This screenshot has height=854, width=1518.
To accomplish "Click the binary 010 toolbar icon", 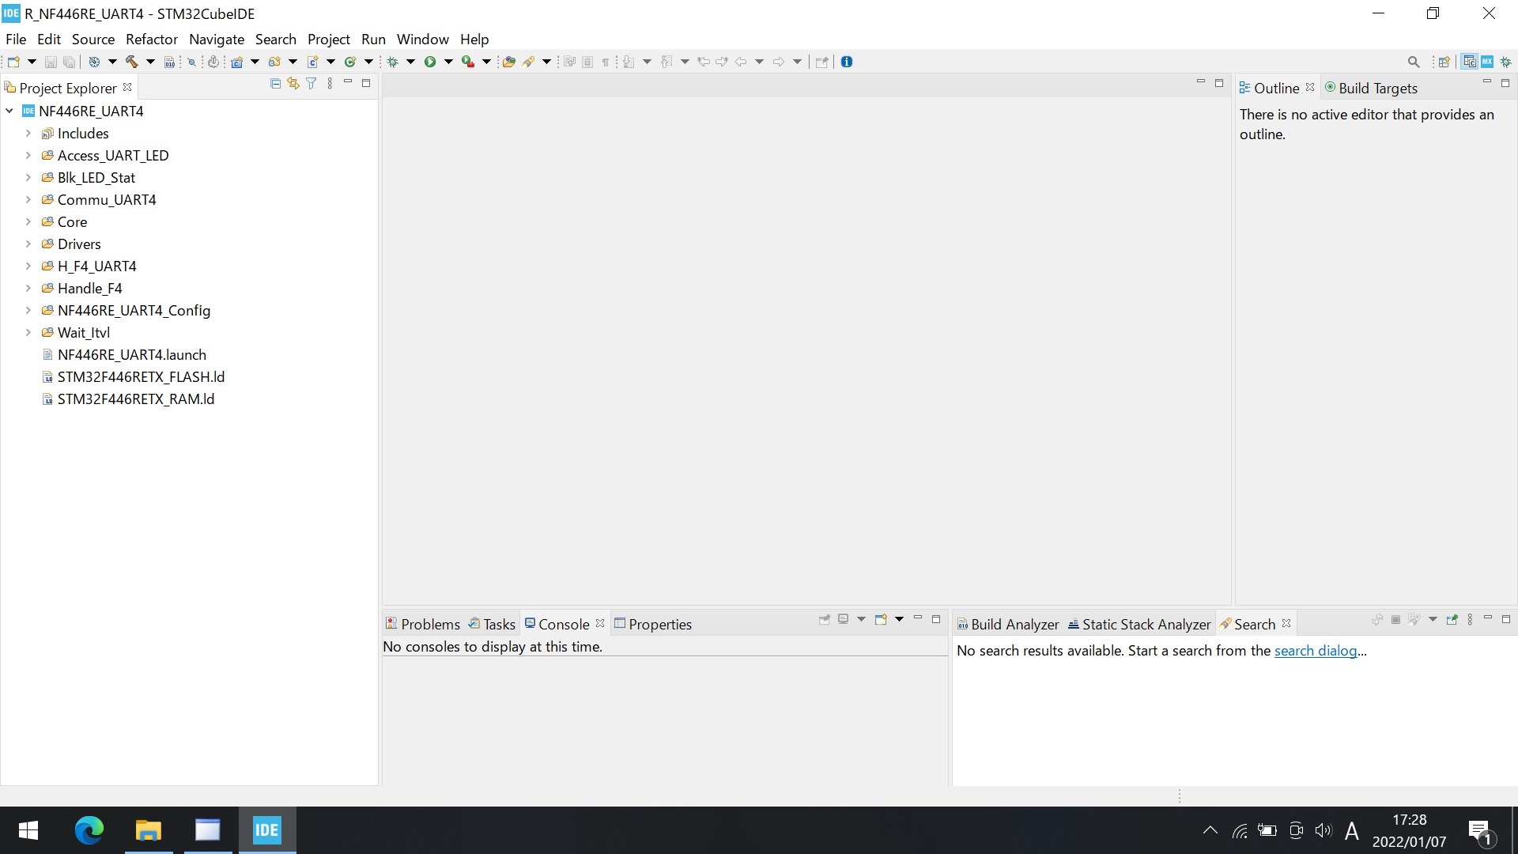I will [x=169, y=62].
